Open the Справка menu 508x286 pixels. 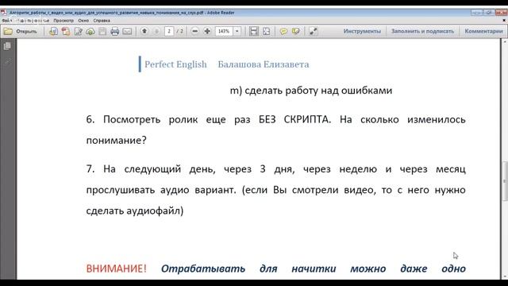coord(102,21)
